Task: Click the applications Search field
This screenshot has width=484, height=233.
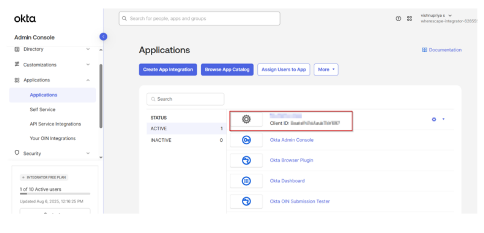Action: pos(185,99)
